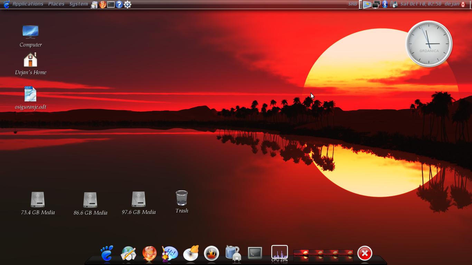Launch the Brasero-style disc burner in dock
The height and width of the screenshot is (265, 472).
tap(191, 254)
